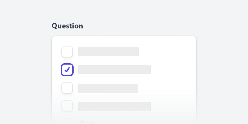Image resolution: width=248 pixels, height=124 pixels.
Task: Click blank card space right of checked option
Action: [x=173, y=69]
